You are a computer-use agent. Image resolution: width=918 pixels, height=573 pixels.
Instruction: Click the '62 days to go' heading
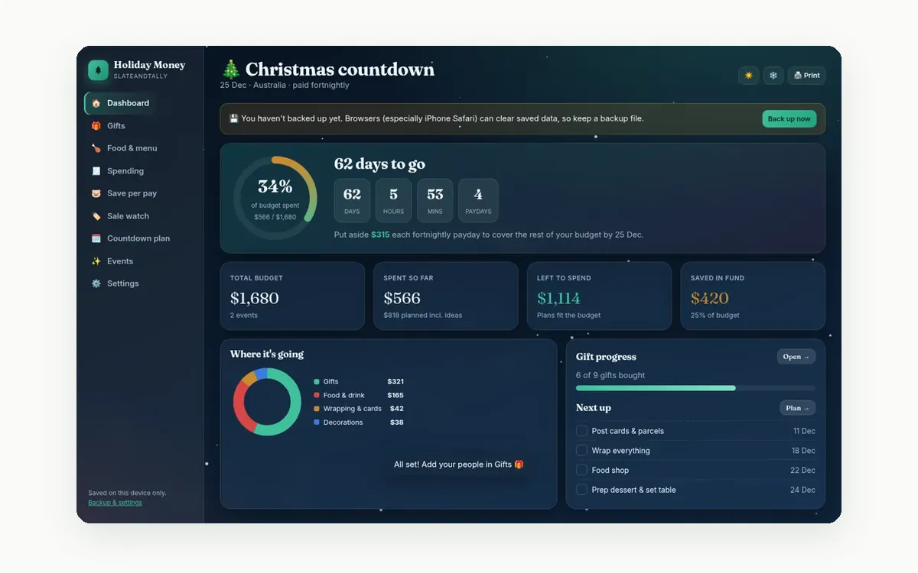point(379,164)
